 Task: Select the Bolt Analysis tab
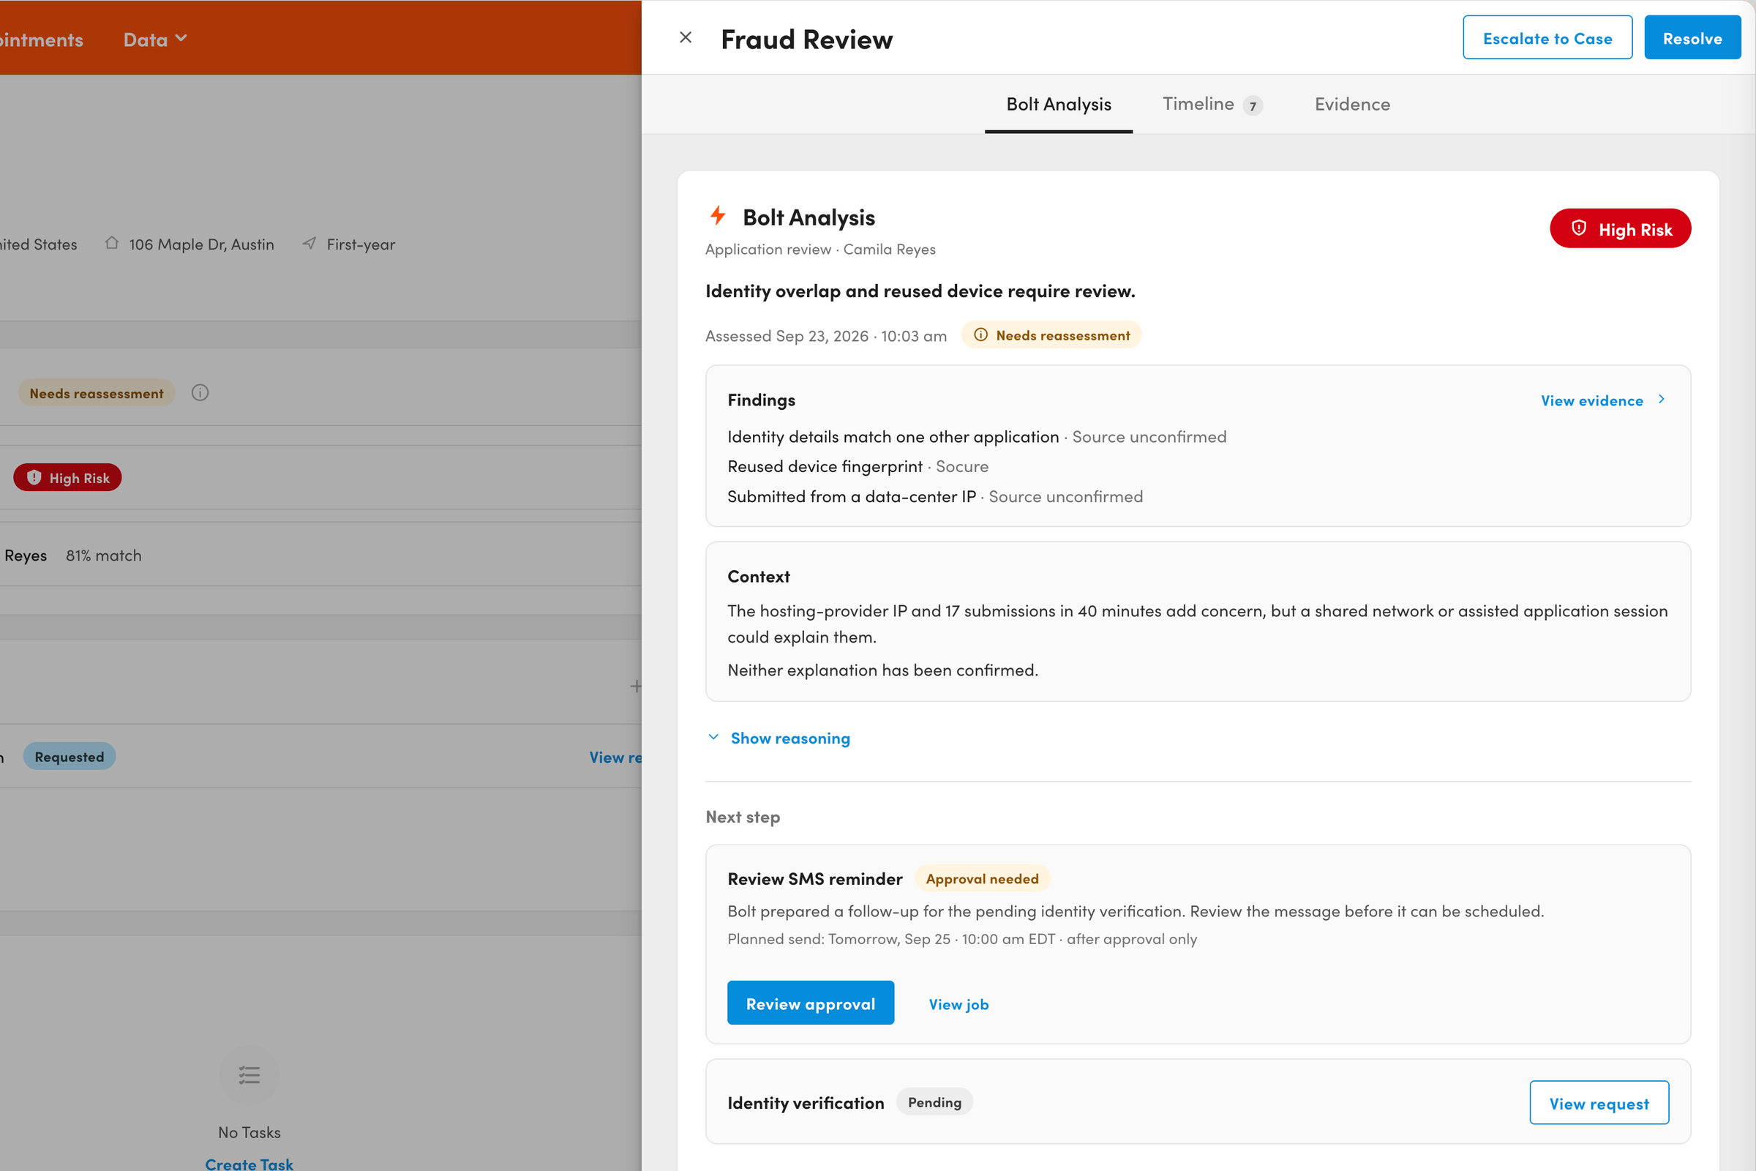(x=1059, y=104)
